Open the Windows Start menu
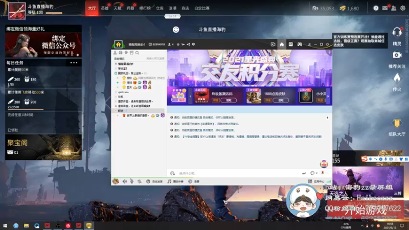 click(x=5, y=225)
